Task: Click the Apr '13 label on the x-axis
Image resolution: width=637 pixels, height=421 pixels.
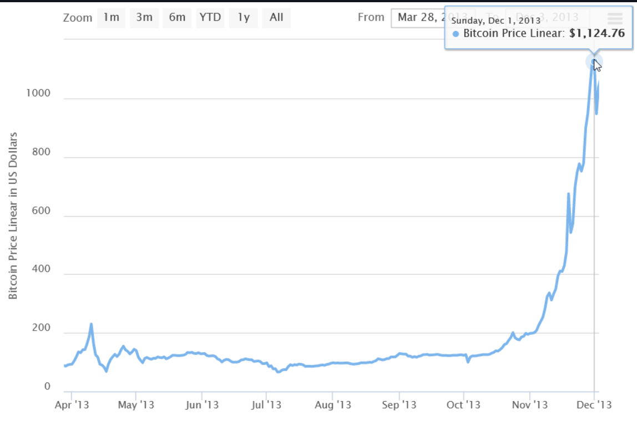Action: pos(71,405)
